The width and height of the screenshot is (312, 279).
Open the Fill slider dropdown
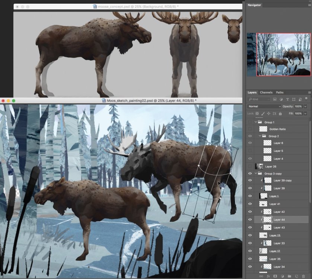coord(305,113)
